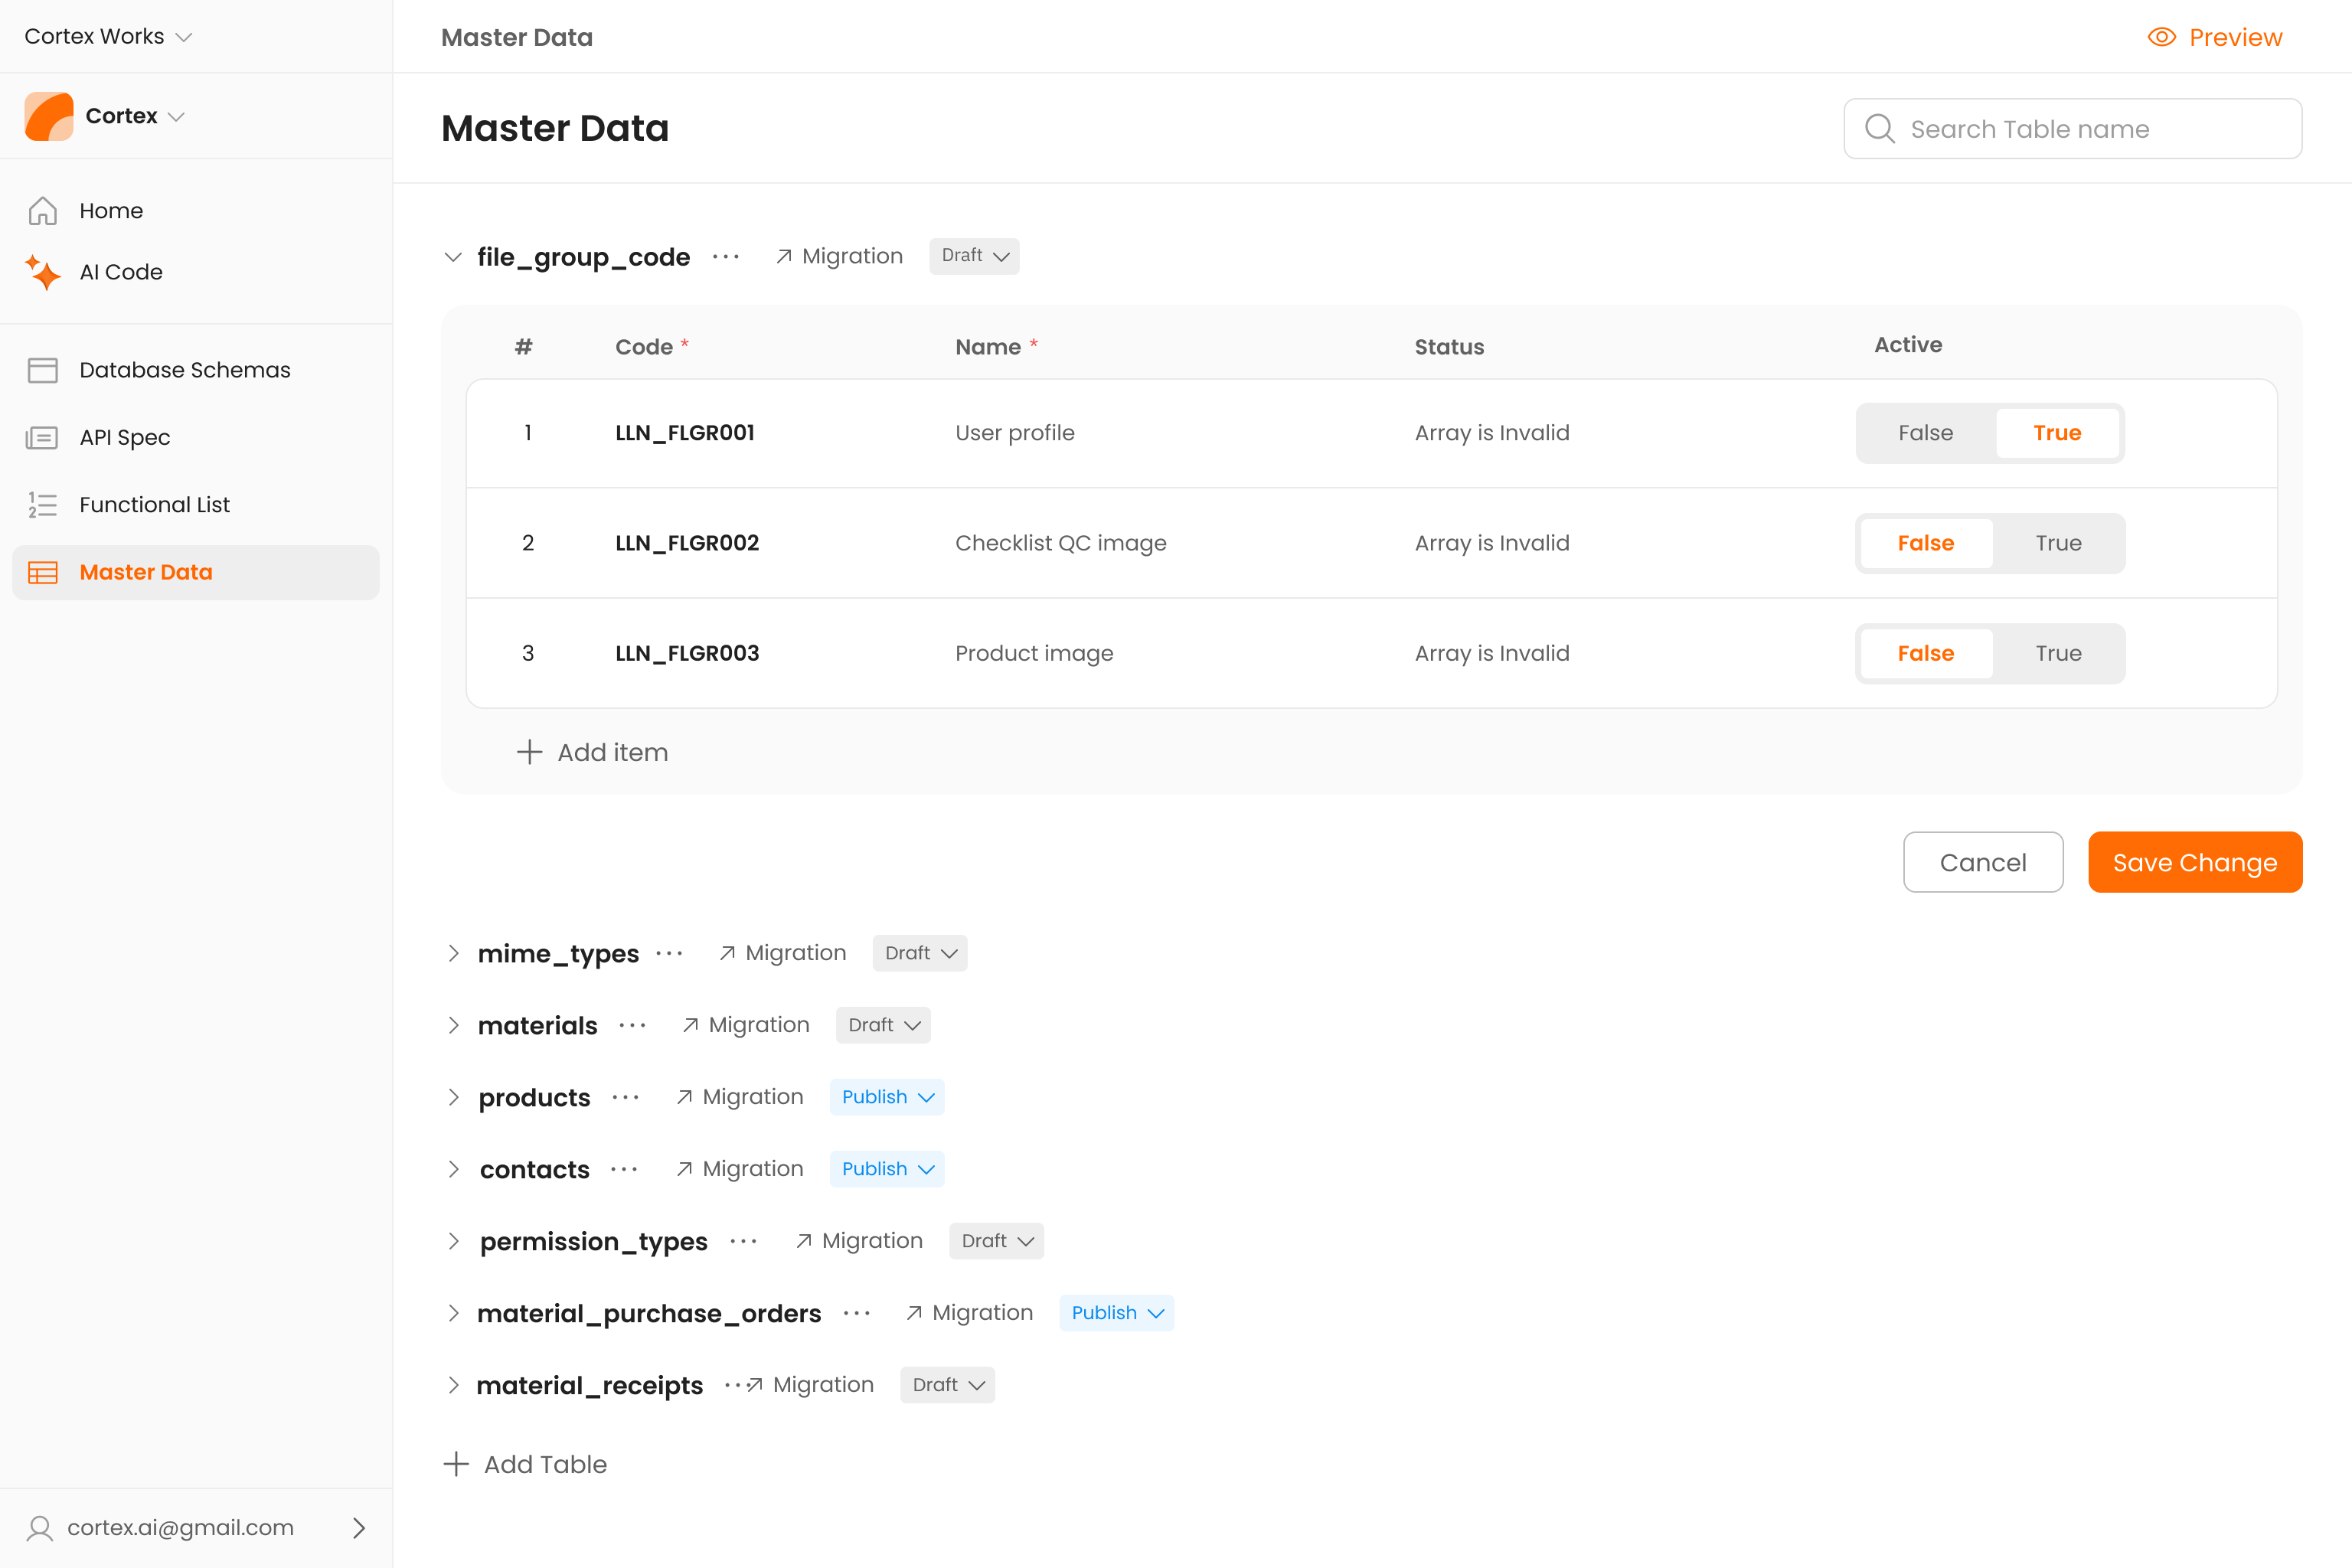
Task: Set LLN_FLGR002 active to True
Action: 2058,543
